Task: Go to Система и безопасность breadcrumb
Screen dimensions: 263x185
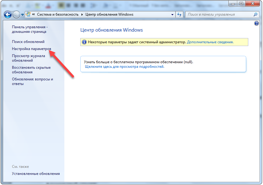Action: click(x=58, y=14)
